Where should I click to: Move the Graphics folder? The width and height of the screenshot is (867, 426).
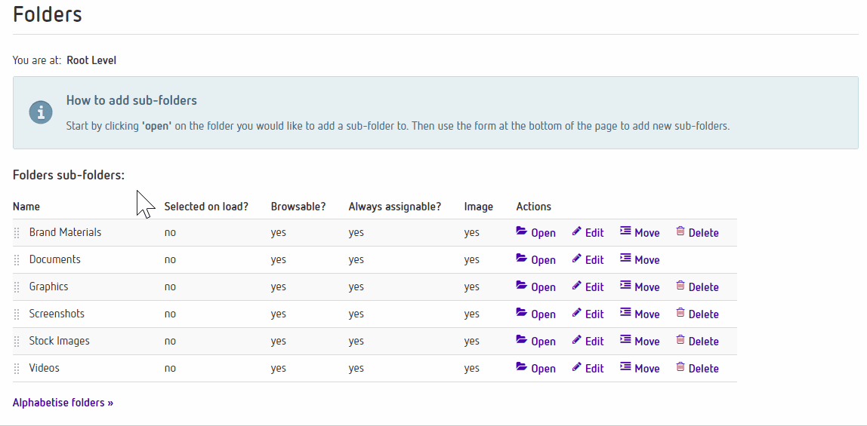pos(640,287)
